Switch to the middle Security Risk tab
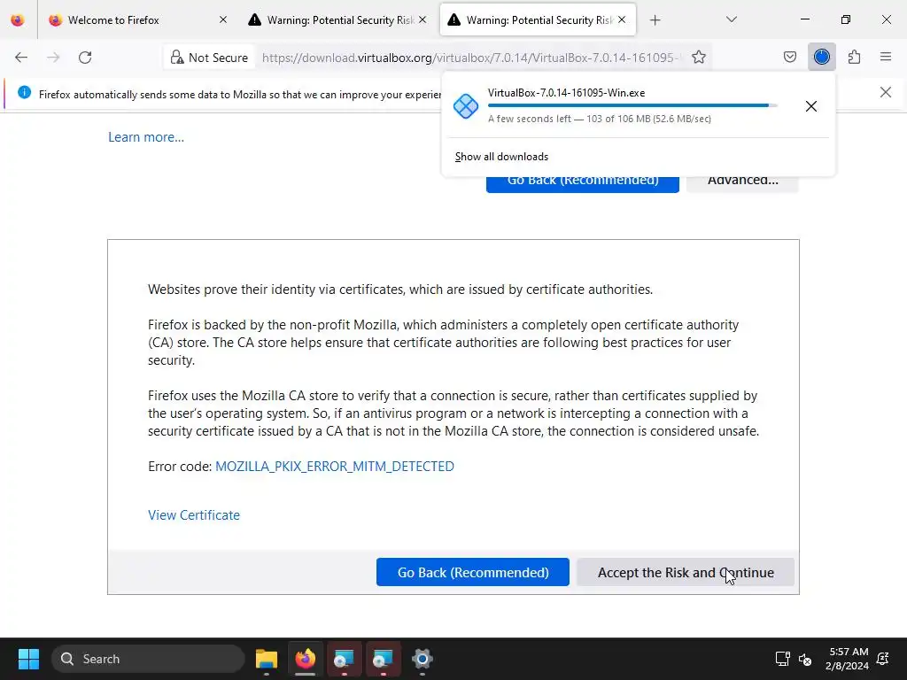 (x=339, y=20)
